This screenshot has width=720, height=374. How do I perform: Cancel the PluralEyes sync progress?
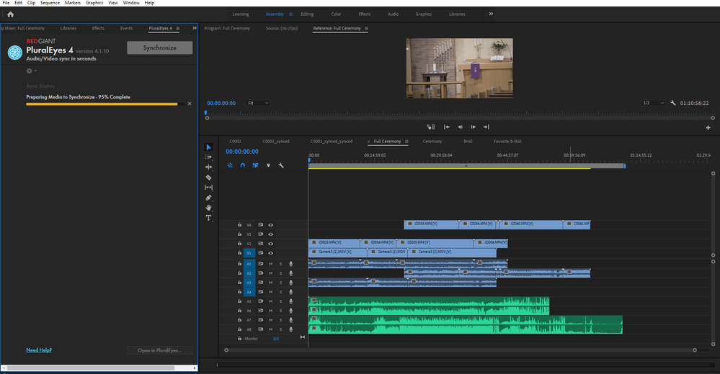[x=190, y=104]
